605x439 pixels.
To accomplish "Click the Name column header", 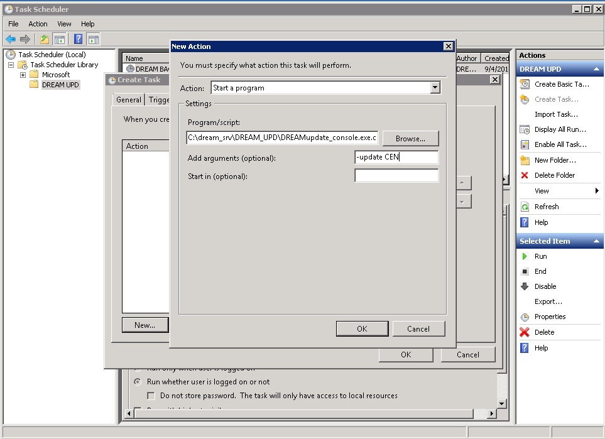I will tap(146, 58).
